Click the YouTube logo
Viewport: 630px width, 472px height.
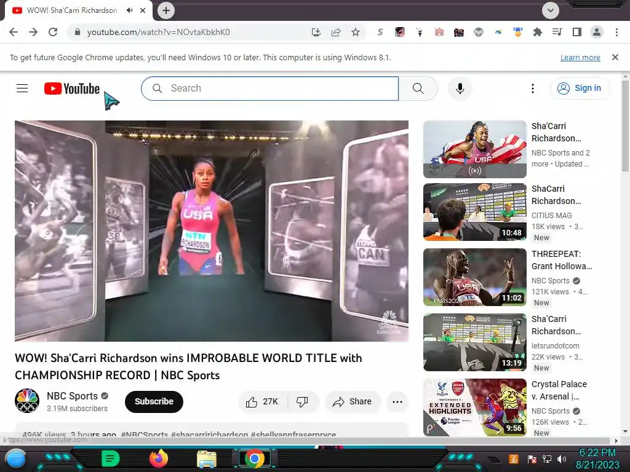tap(72, 88)
